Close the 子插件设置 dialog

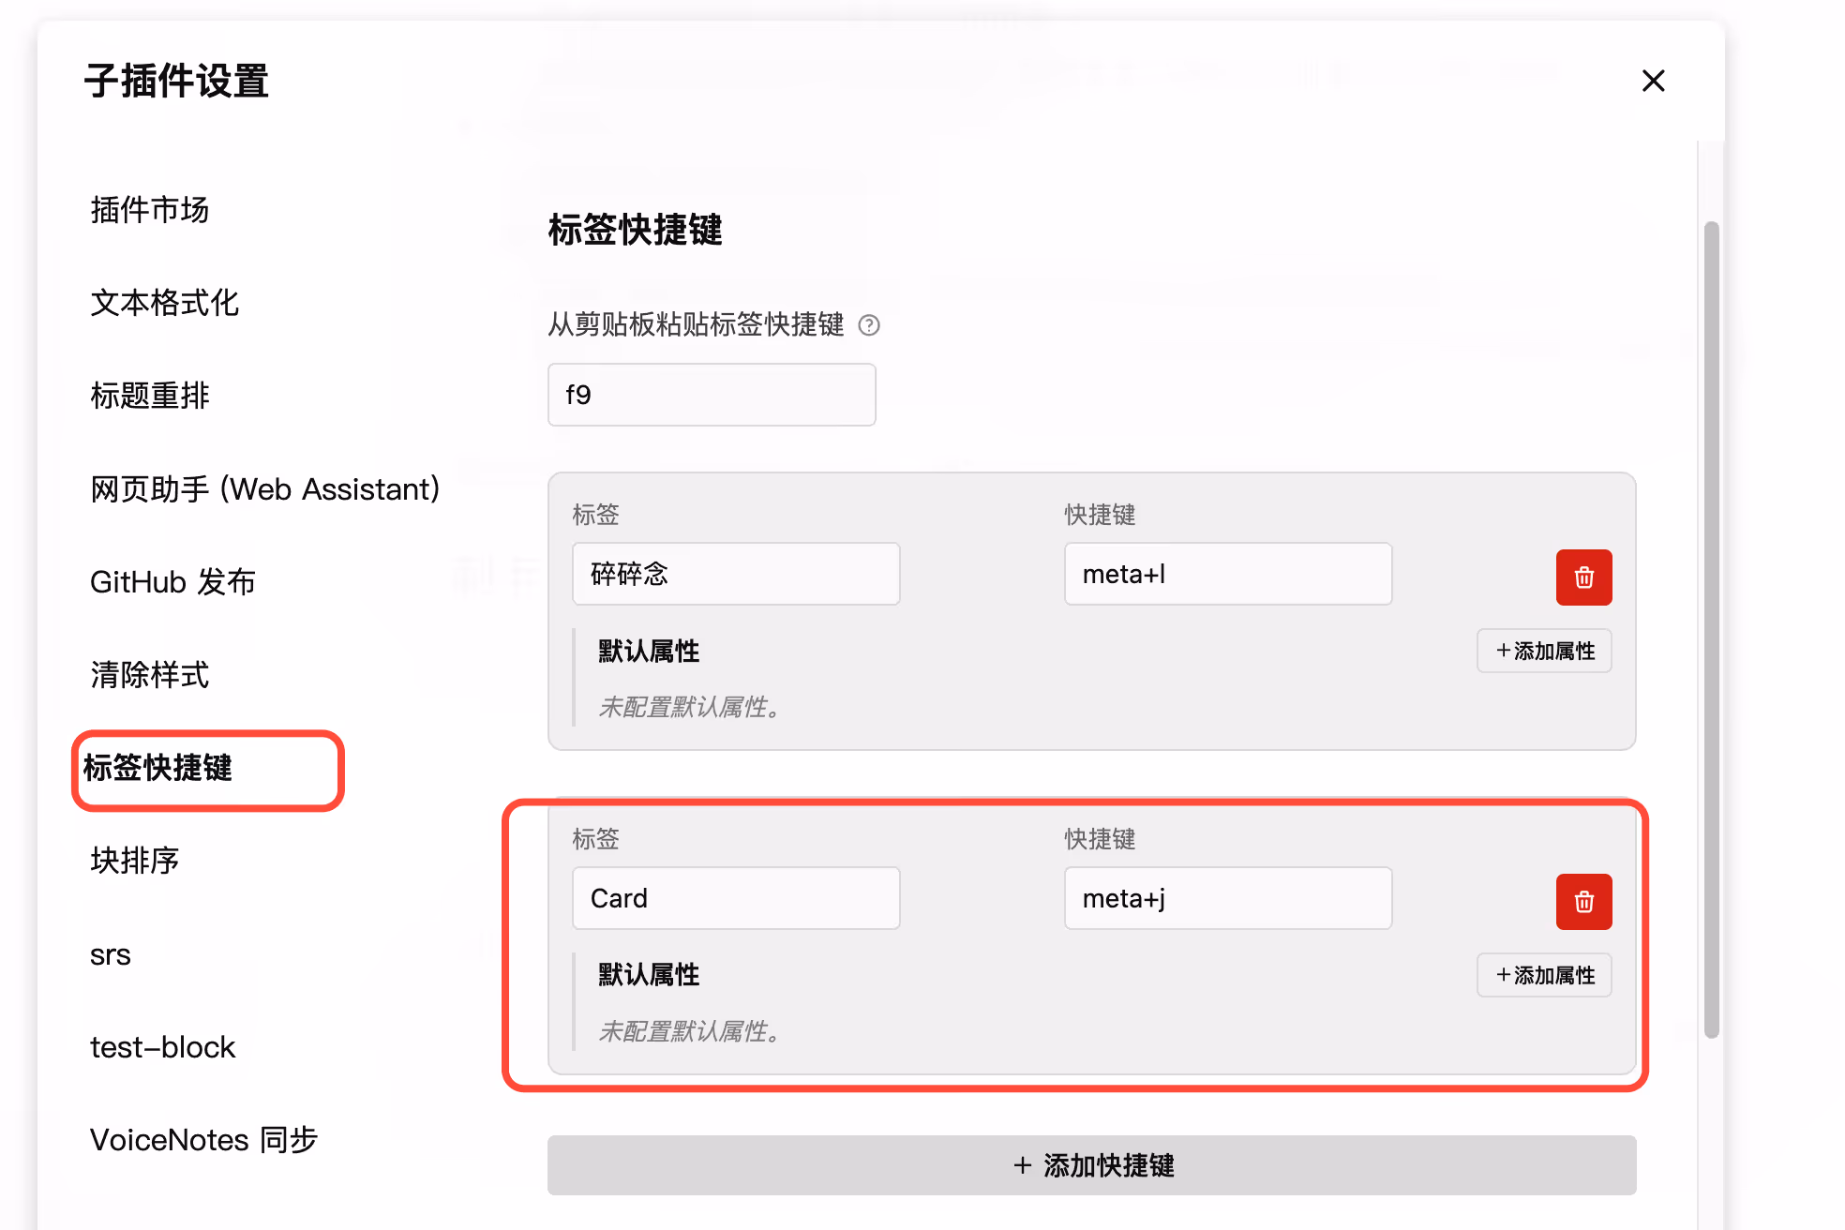coord(1653,81)
